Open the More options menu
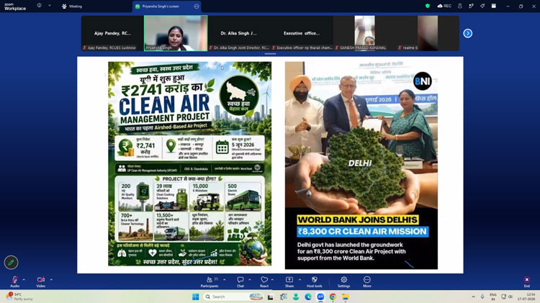540x303 pixels. [367, 281]
